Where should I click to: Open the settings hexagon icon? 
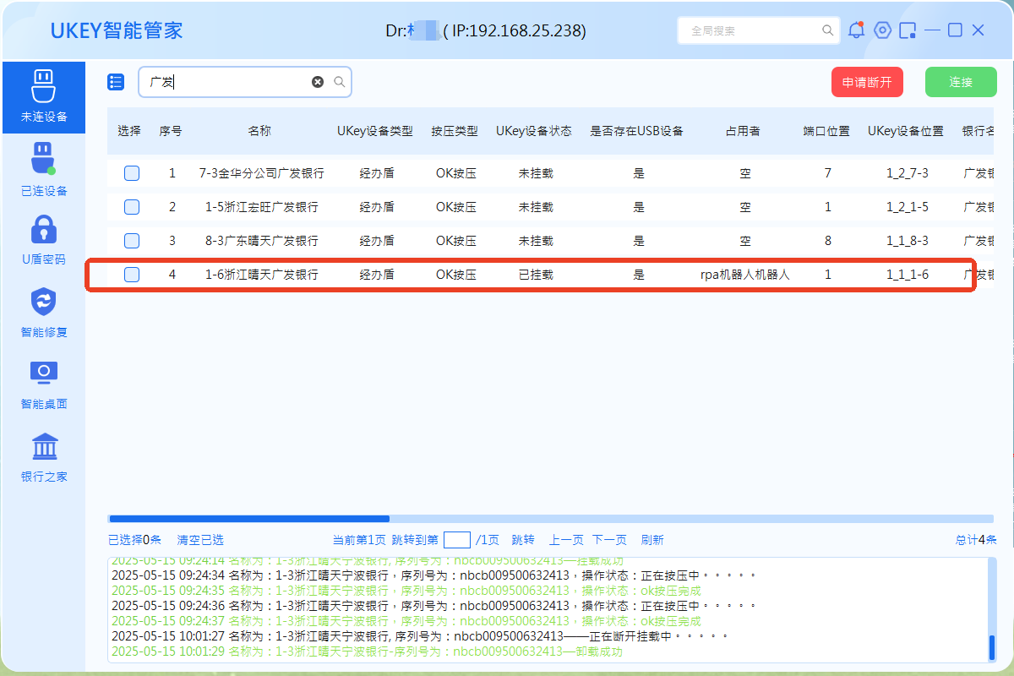(882, 30)
